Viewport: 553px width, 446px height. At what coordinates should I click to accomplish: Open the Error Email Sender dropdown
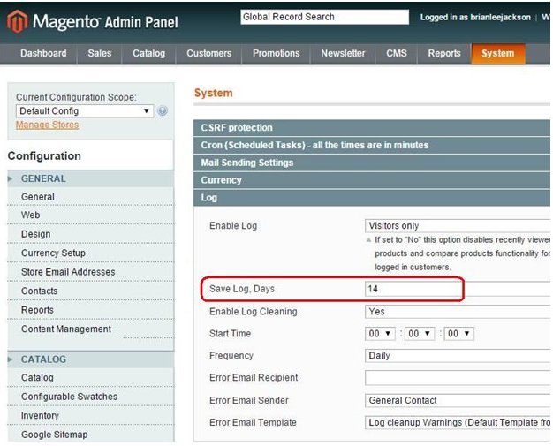pyautogui.click(x=458, y=401)
